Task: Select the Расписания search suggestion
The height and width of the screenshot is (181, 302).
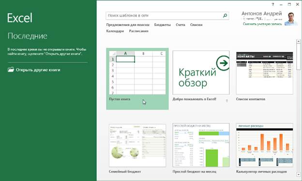Action: tap(139, 31)
